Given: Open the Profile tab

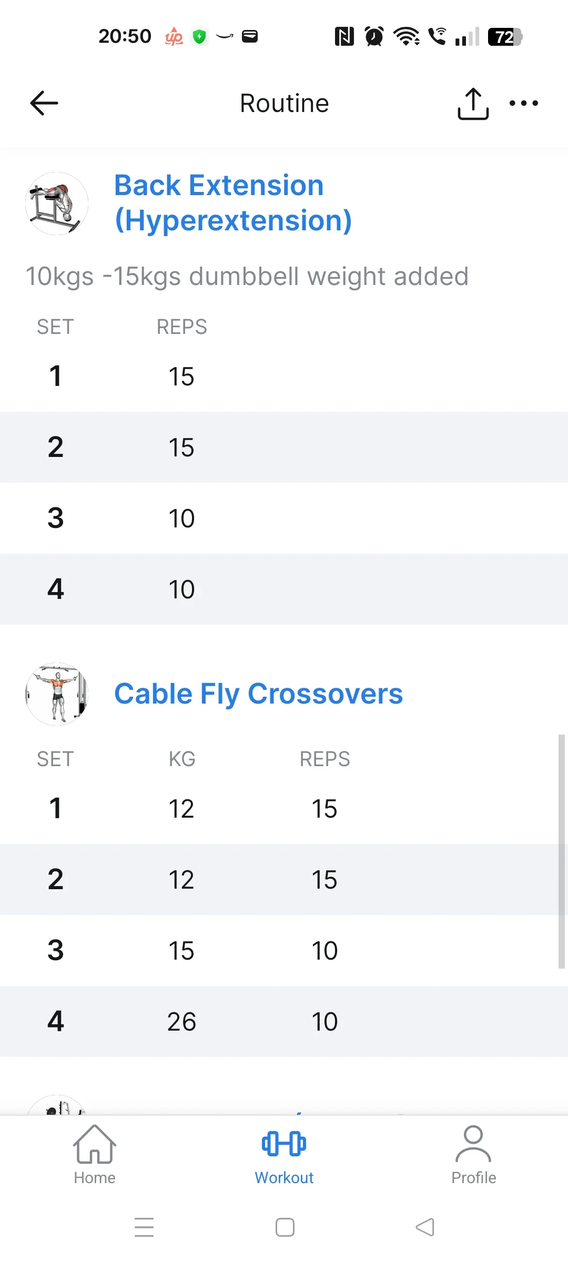Looking at the screenshot, I should (473, 1155).
